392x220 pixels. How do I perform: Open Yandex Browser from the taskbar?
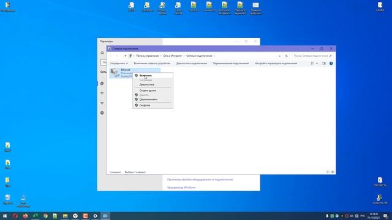(x=75, y=216)
